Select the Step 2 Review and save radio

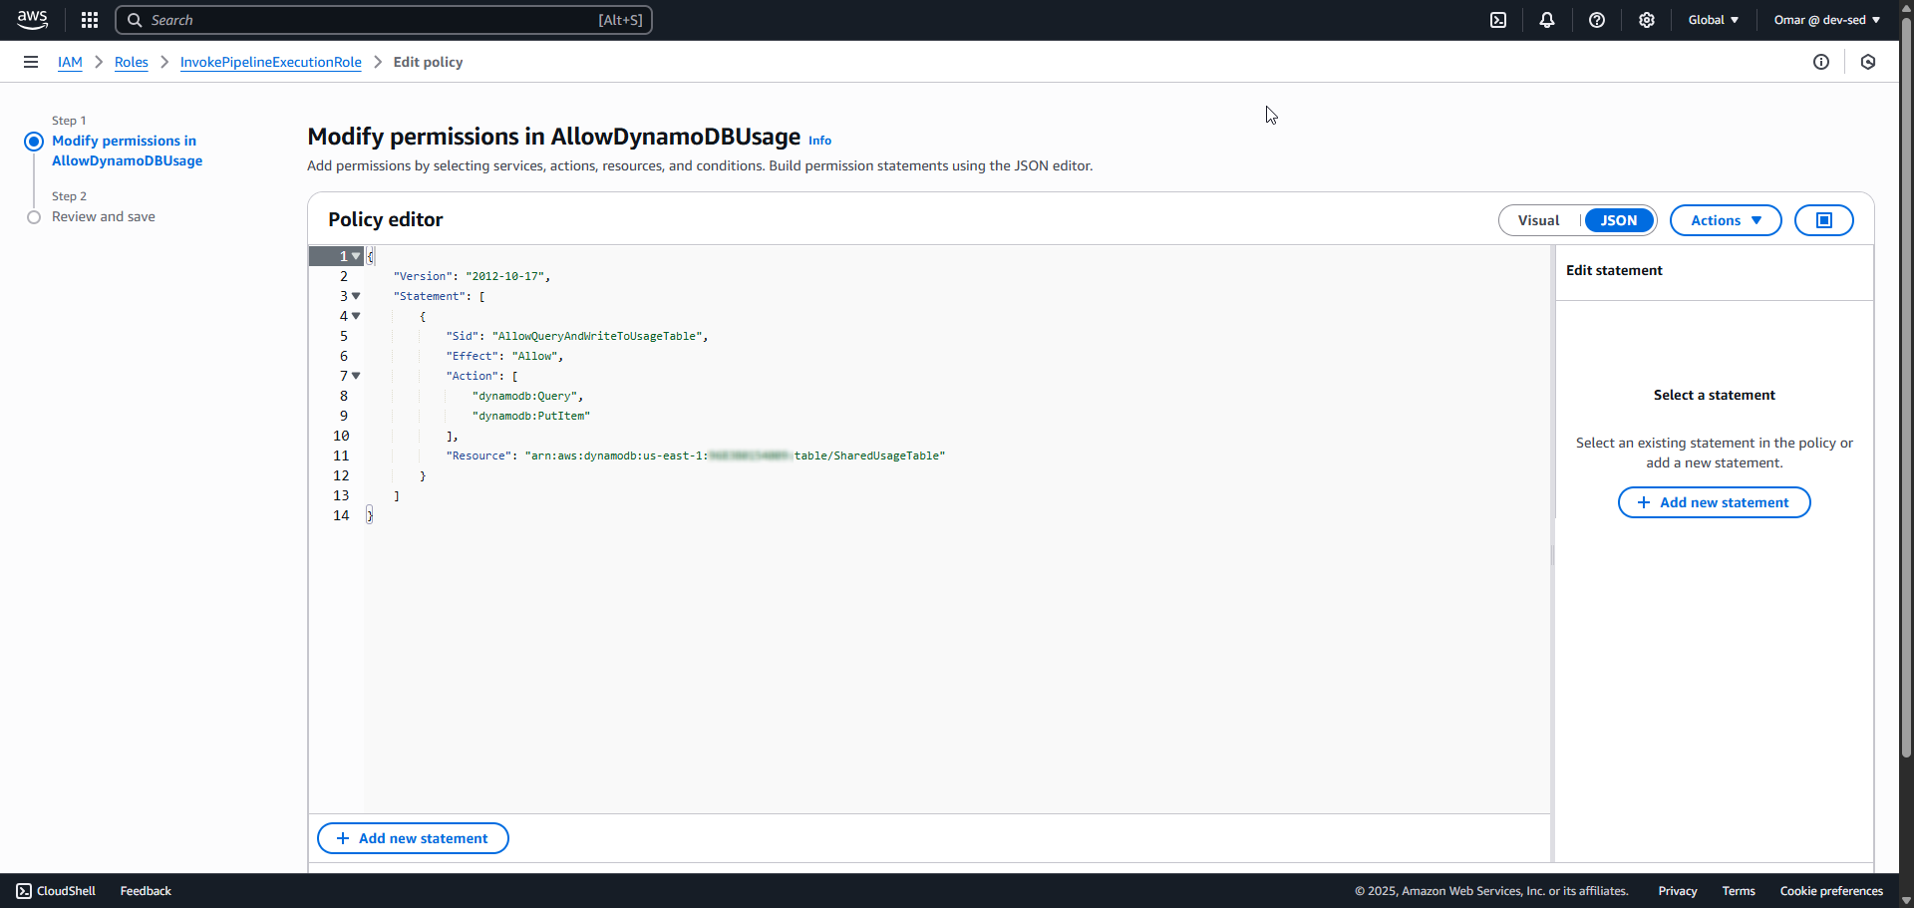[x=34, y=217]
